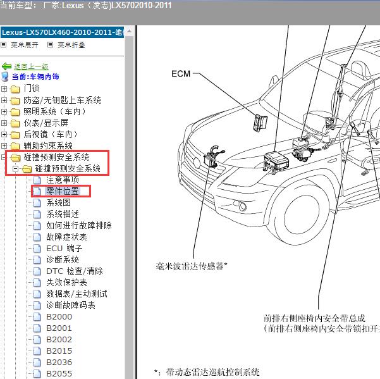Open the B2036 fault code page
This screenshot has height=379, width=380.
pyautogui.click(x=59, y=363)
